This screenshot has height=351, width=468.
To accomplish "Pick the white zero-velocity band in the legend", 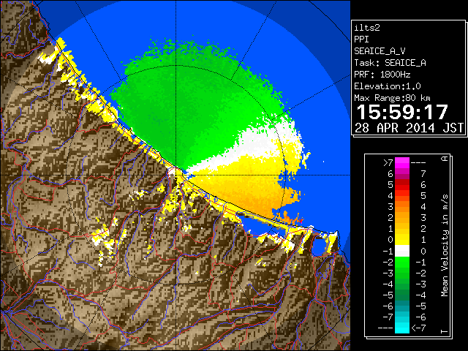I will (x=402, y=251).
